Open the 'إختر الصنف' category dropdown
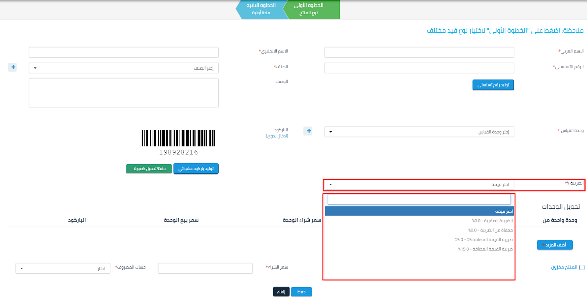587x303 pixels. [124, 68]
